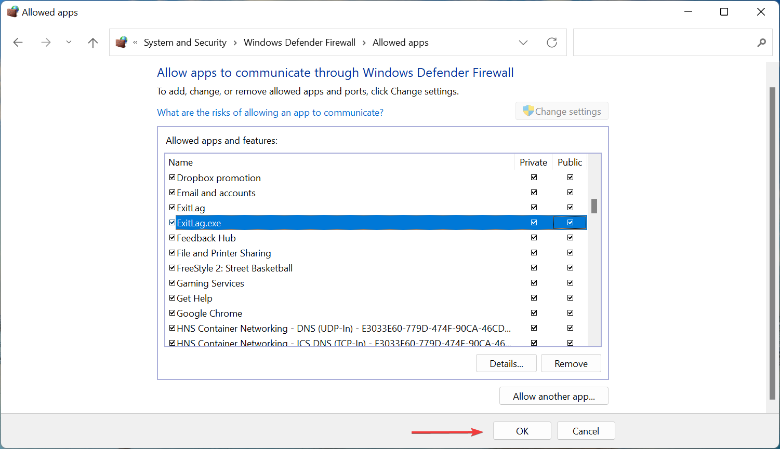
Task: Toggle Dropbox promotion Private checkbox
Action: [534, 178]
